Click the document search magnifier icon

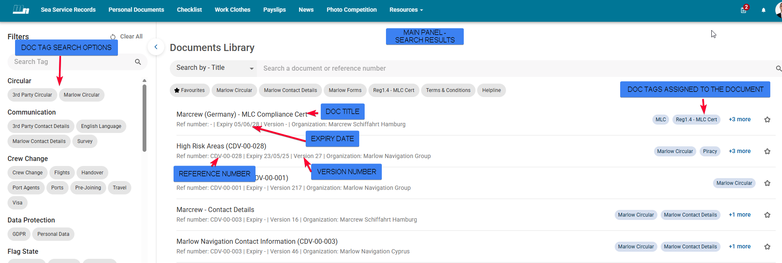(x=778, y=69)
